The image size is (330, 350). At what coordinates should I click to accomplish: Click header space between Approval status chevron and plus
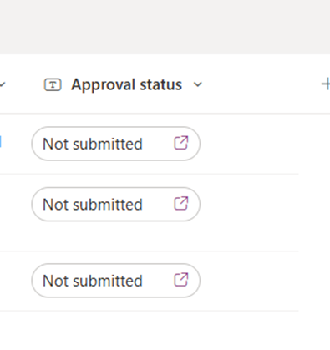pos(261,84)
